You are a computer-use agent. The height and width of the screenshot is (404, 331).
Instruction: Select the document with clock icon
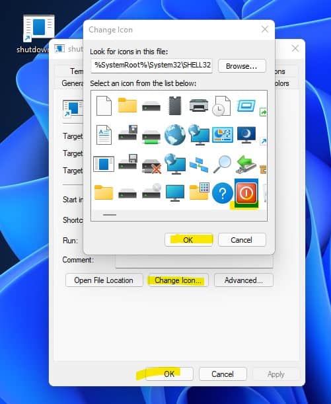click(x=221, y=106)
